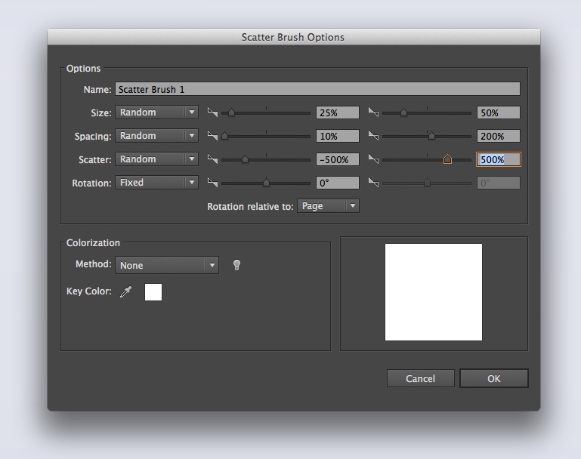
Task: Click the white brush preview thumbnail
Action: click(434, 292)
